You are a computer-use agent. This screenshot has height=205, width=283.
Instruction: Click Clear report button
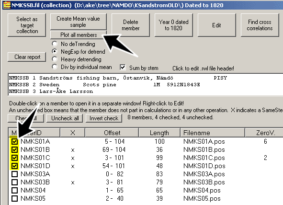[x=27, y=57]
